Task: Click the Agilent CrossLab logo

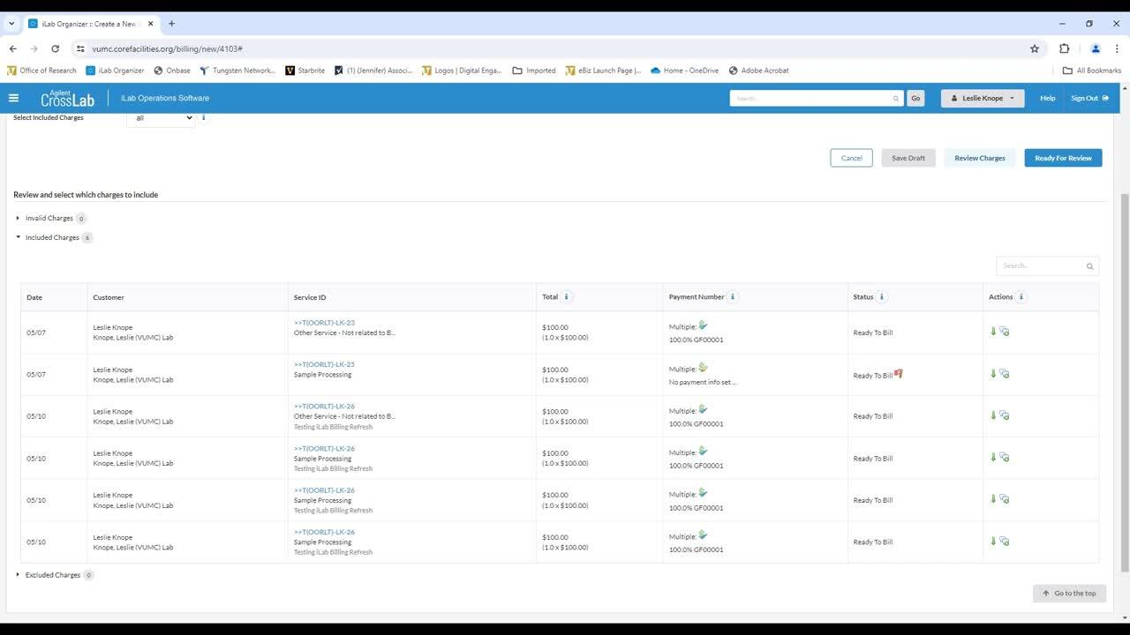Action: coord(67,99)
